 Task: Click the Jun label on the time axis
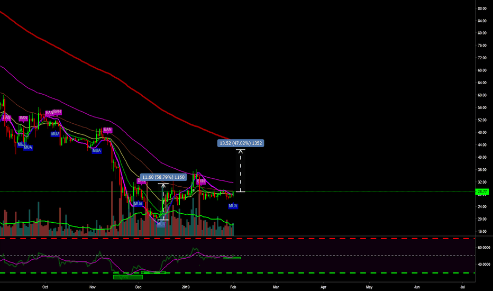pyautogui.click(x=417, y=287)
